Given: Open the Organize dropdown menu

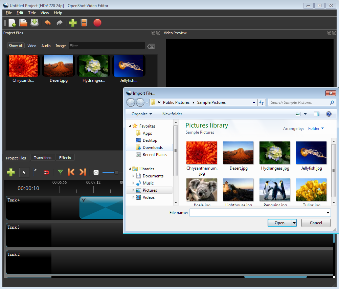Looking at the screenshot, I should tap(142, 114).
